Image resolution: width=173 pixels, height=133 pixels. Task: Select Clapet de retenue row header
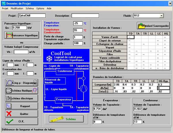(x=110, y=40)
